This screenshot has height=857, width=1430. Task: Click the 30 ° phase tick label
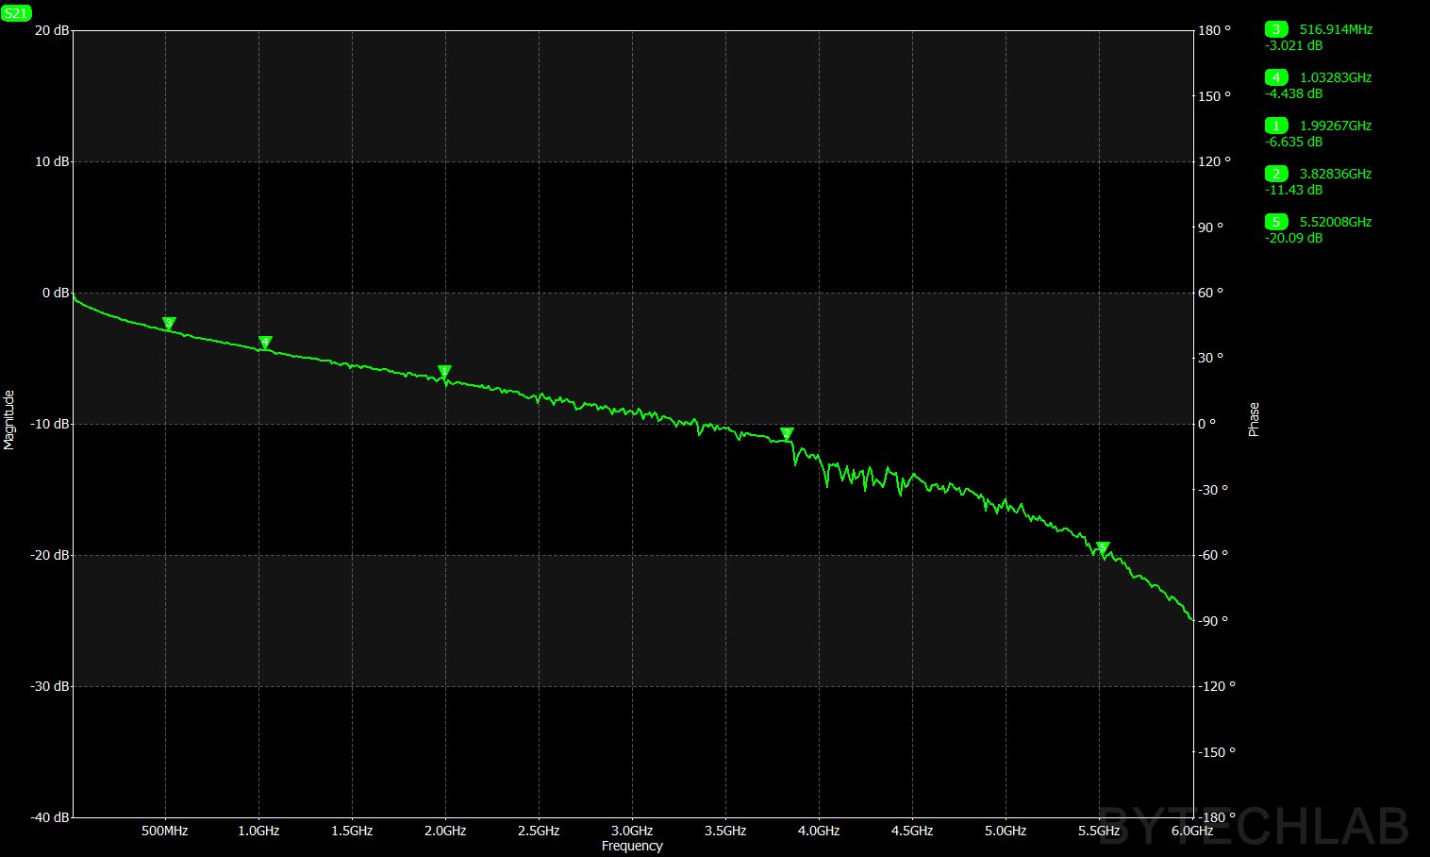[1211, 358]
